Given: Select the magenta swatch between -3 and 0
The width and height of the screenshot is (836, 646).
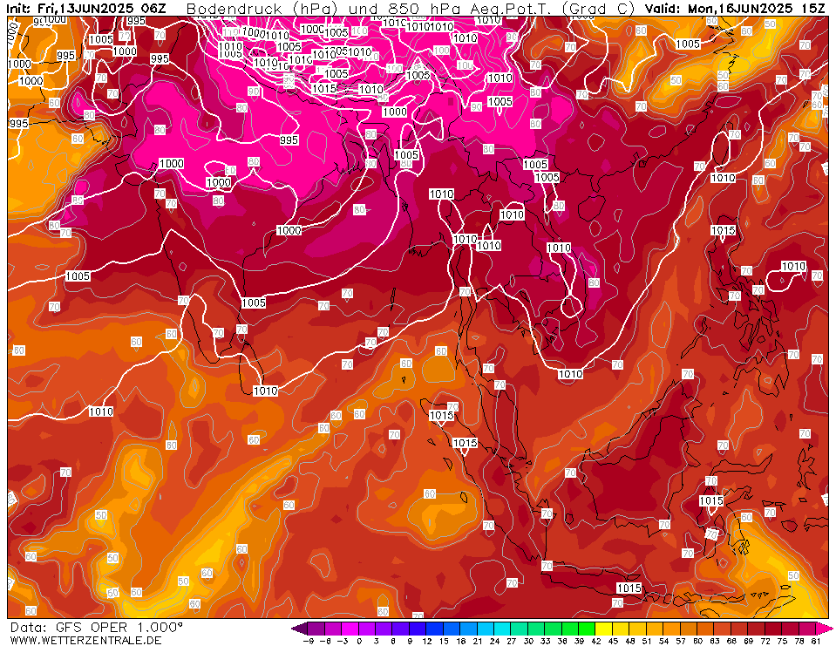Looking at the screenshot, I should pos(350,628).
